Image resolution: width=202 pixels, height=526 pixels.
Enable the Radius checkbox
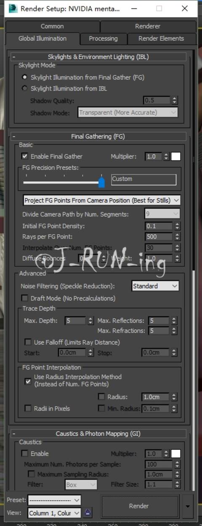tap(101, 397)
